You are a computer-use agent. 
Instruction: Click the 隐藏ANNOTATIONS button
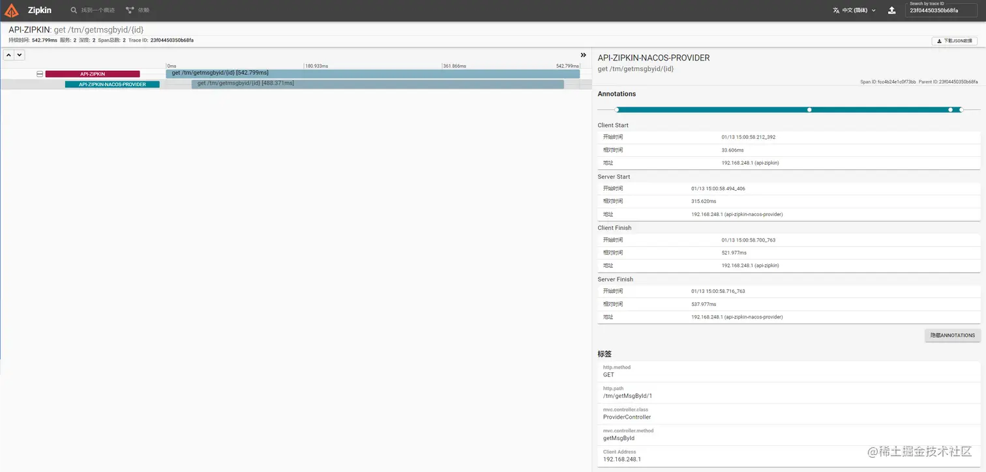click(x=953, y=335)
